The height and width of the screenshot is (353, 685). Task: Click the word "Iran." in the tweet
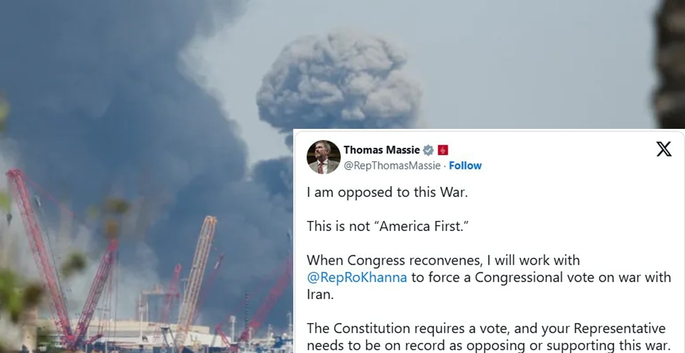(320, 295)
